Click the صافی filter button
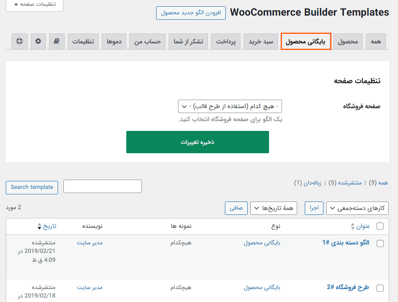This screenshot has width=398, height=302. tap(236, 208)
